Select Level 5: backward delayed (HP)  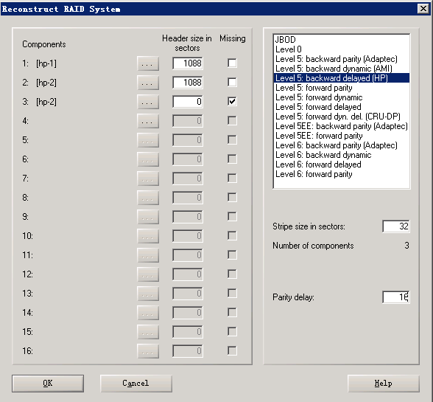pyautogui.click(x=342, y=78)
